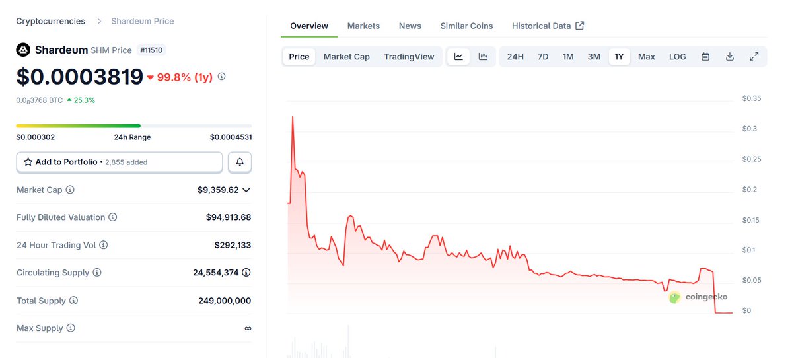792x358 pixels.
Task: Go to Cryptocurrencies breadcrumb link
Action: coord(50,21)
